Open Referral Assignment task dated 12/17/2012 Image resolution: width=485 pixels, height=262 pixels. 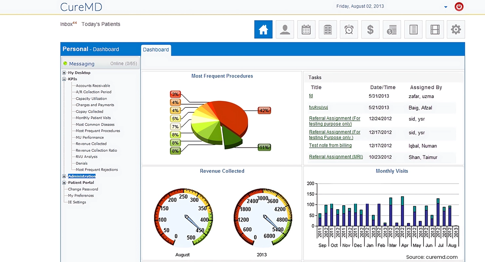pyautogui.click(x=335, y=134)
